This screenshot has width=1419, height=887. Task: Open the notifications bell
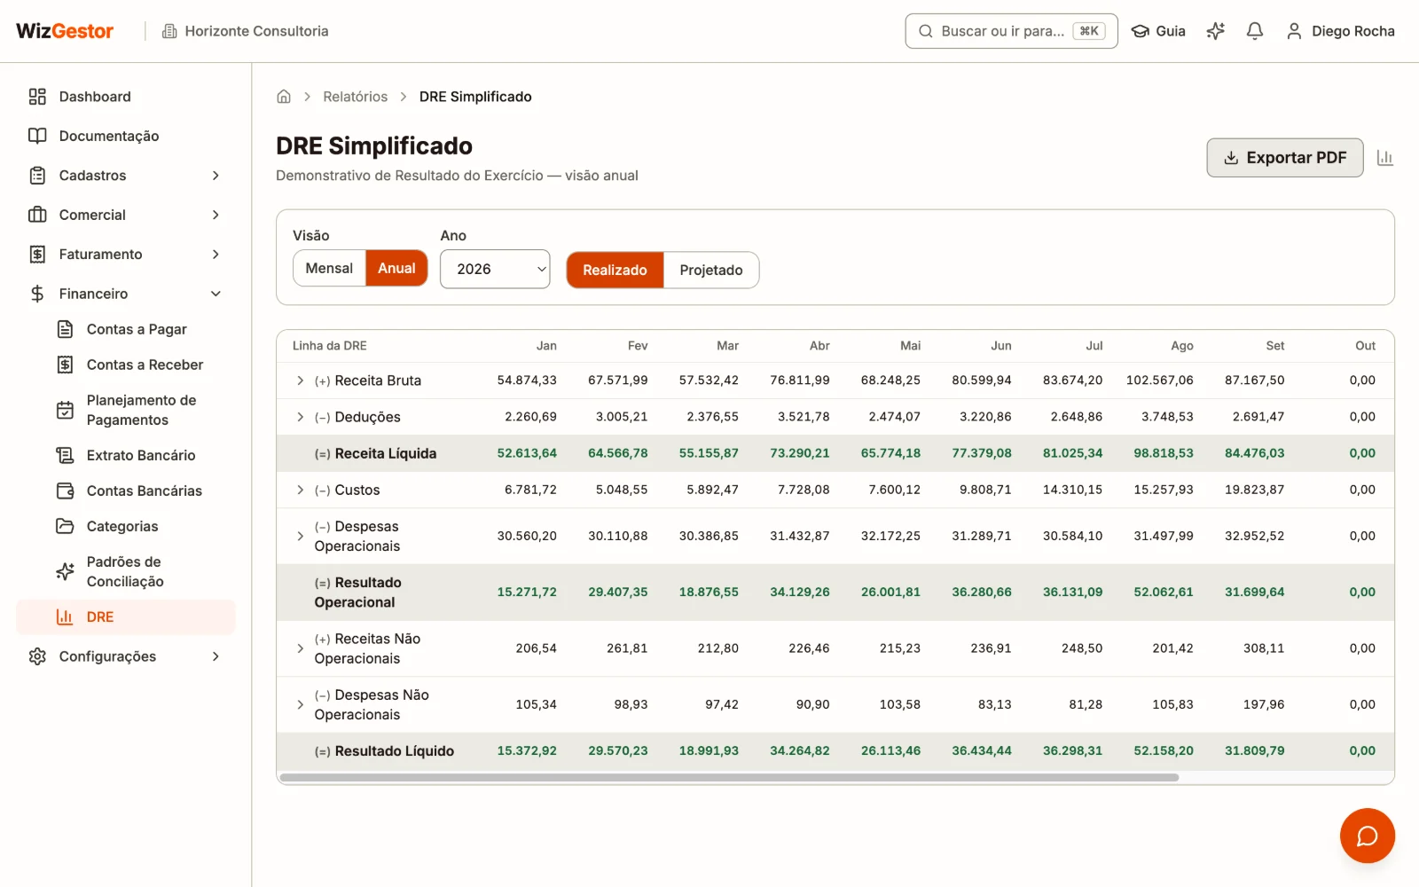click(1255, 31)
